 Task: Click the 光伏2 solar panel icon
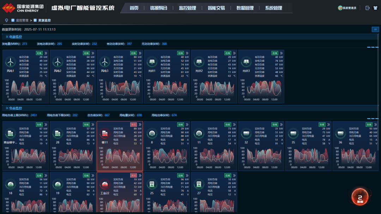[x=199, y=62]
